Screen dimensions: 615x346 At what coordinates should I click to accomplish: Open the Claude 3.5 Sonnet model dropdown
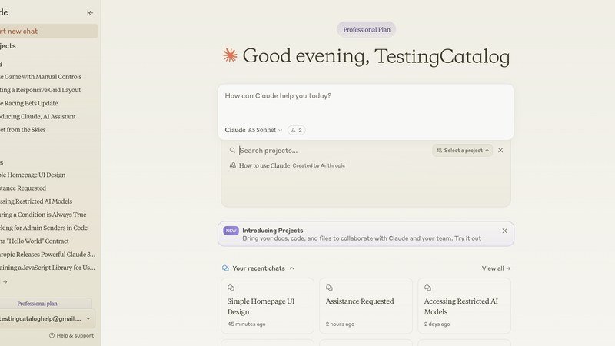pos(254,130)
